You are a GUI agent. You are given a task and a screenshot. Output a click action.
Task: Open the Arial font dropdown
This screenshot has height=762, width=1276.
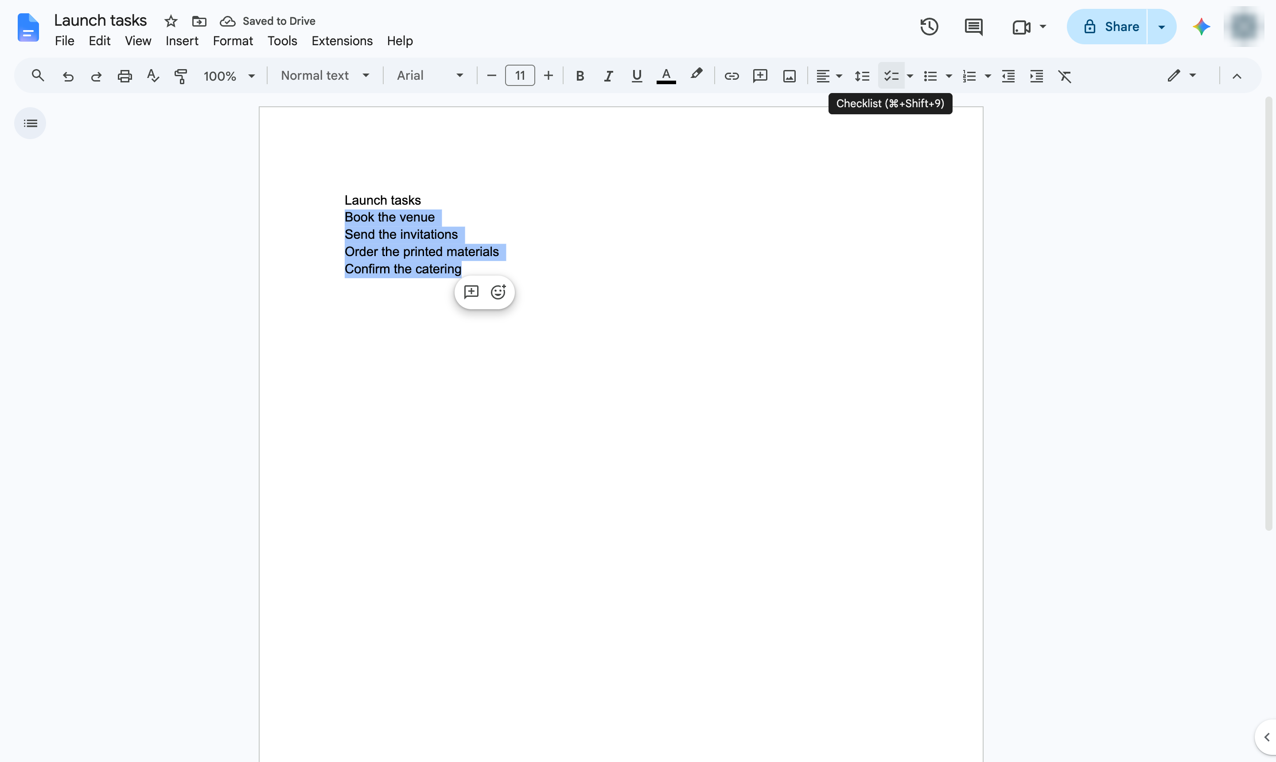click(430, 76)
